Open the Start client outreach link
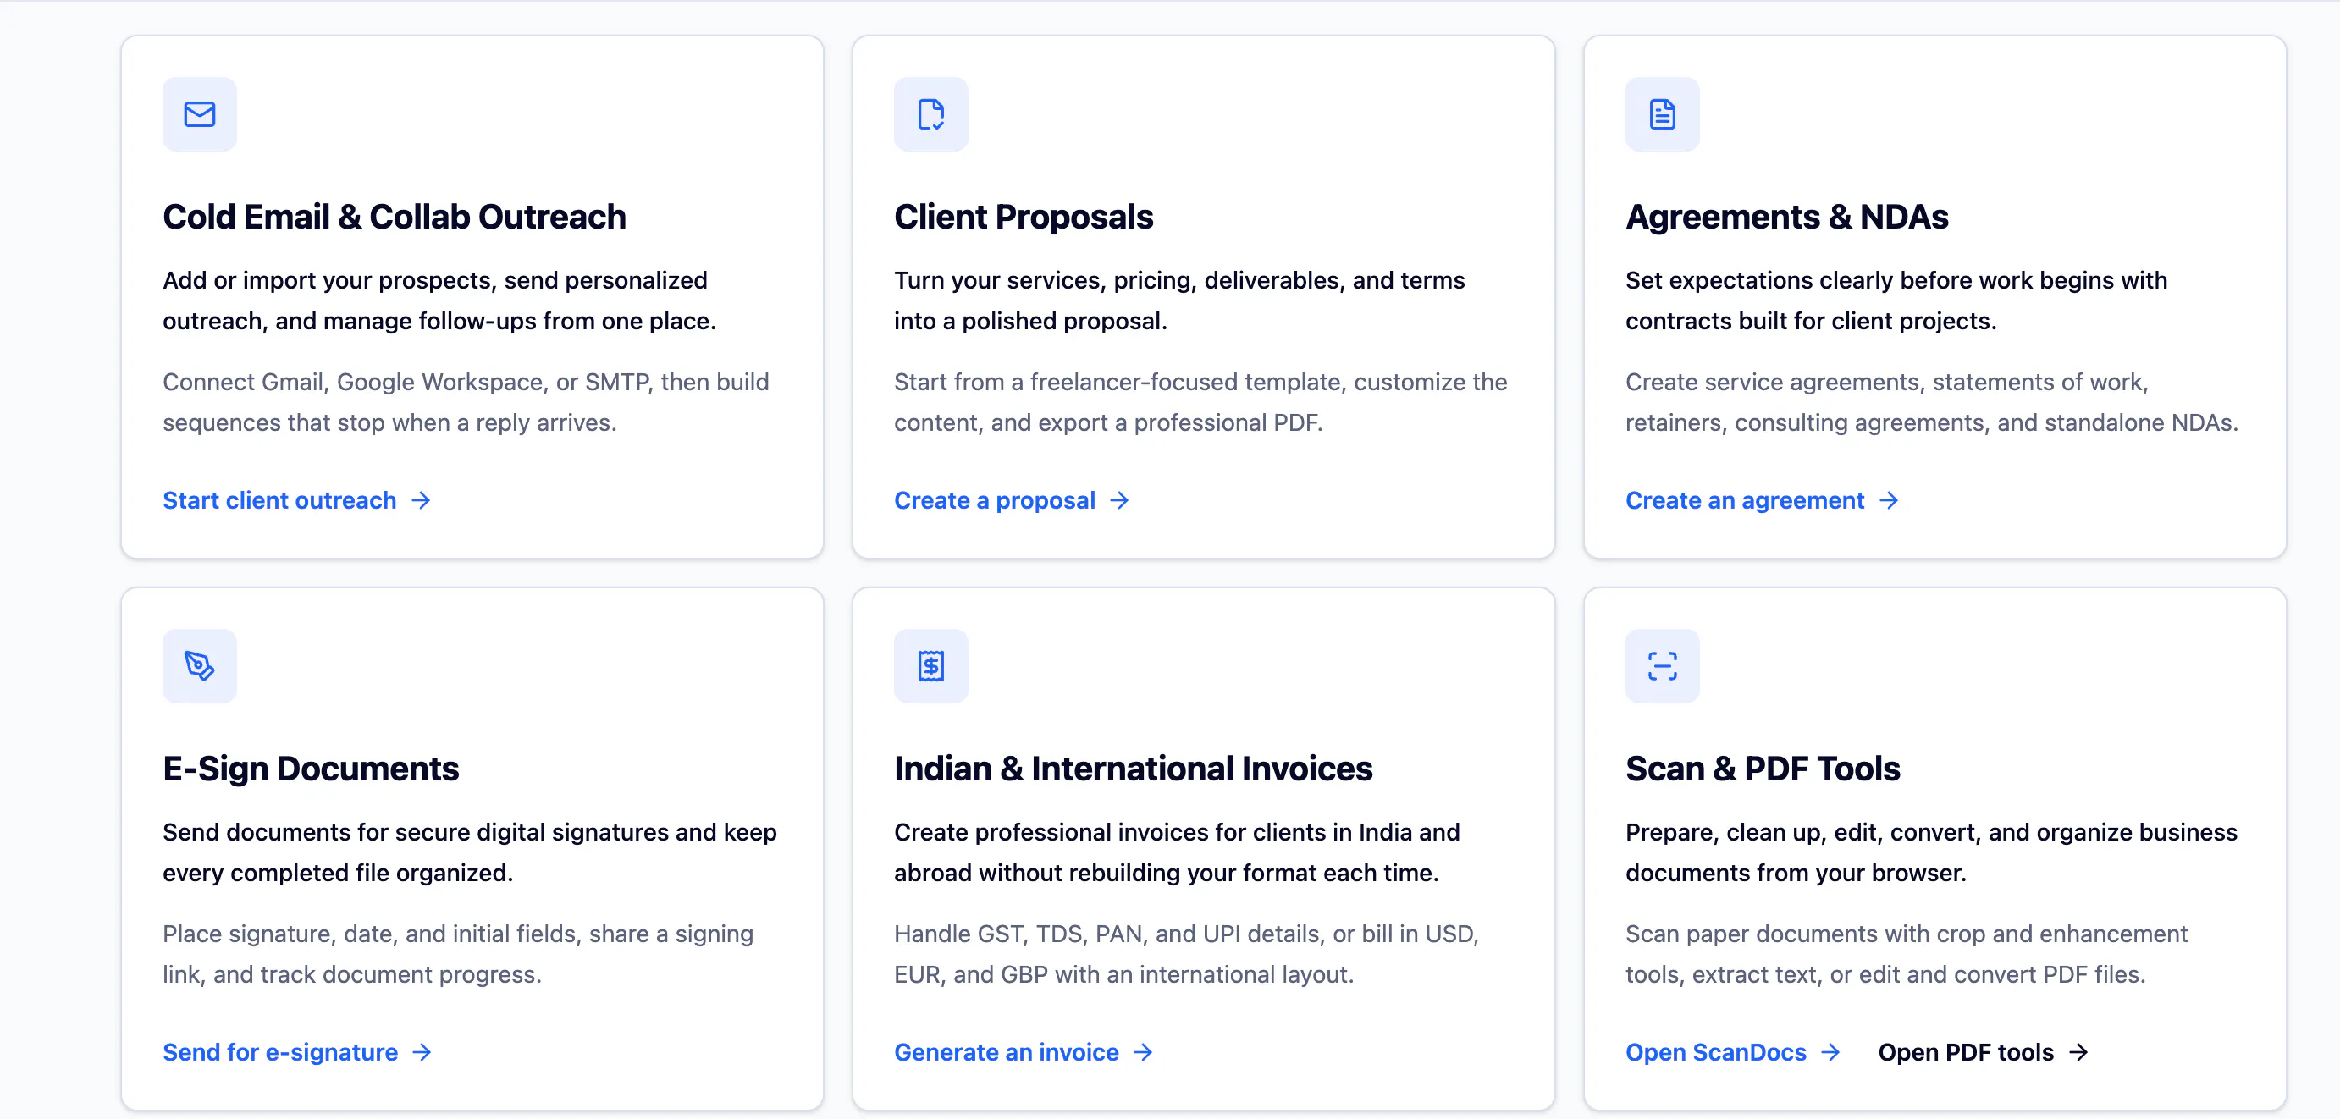Viewport: 2340px width, 1119px height. tap(297, 500)
